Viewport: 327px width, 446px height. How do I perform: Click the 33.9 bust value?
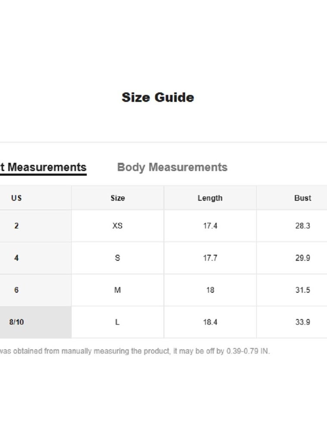pos(302,322)
